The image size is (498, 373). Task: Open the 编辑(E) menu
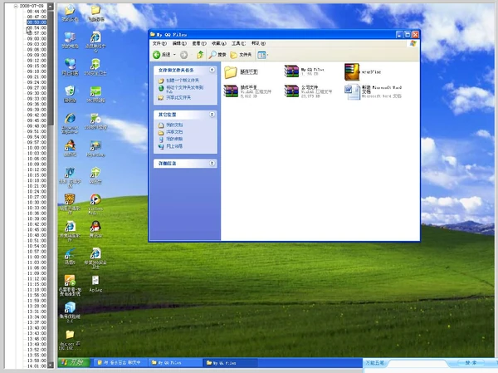178,43
